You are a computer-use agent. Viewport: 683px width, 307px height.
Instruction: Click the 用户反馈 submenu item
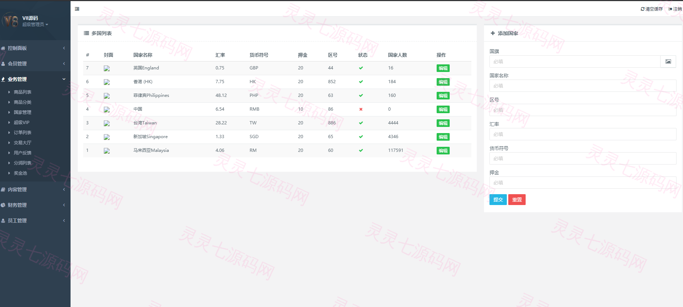pyautogui.click(x=22, y=153)
